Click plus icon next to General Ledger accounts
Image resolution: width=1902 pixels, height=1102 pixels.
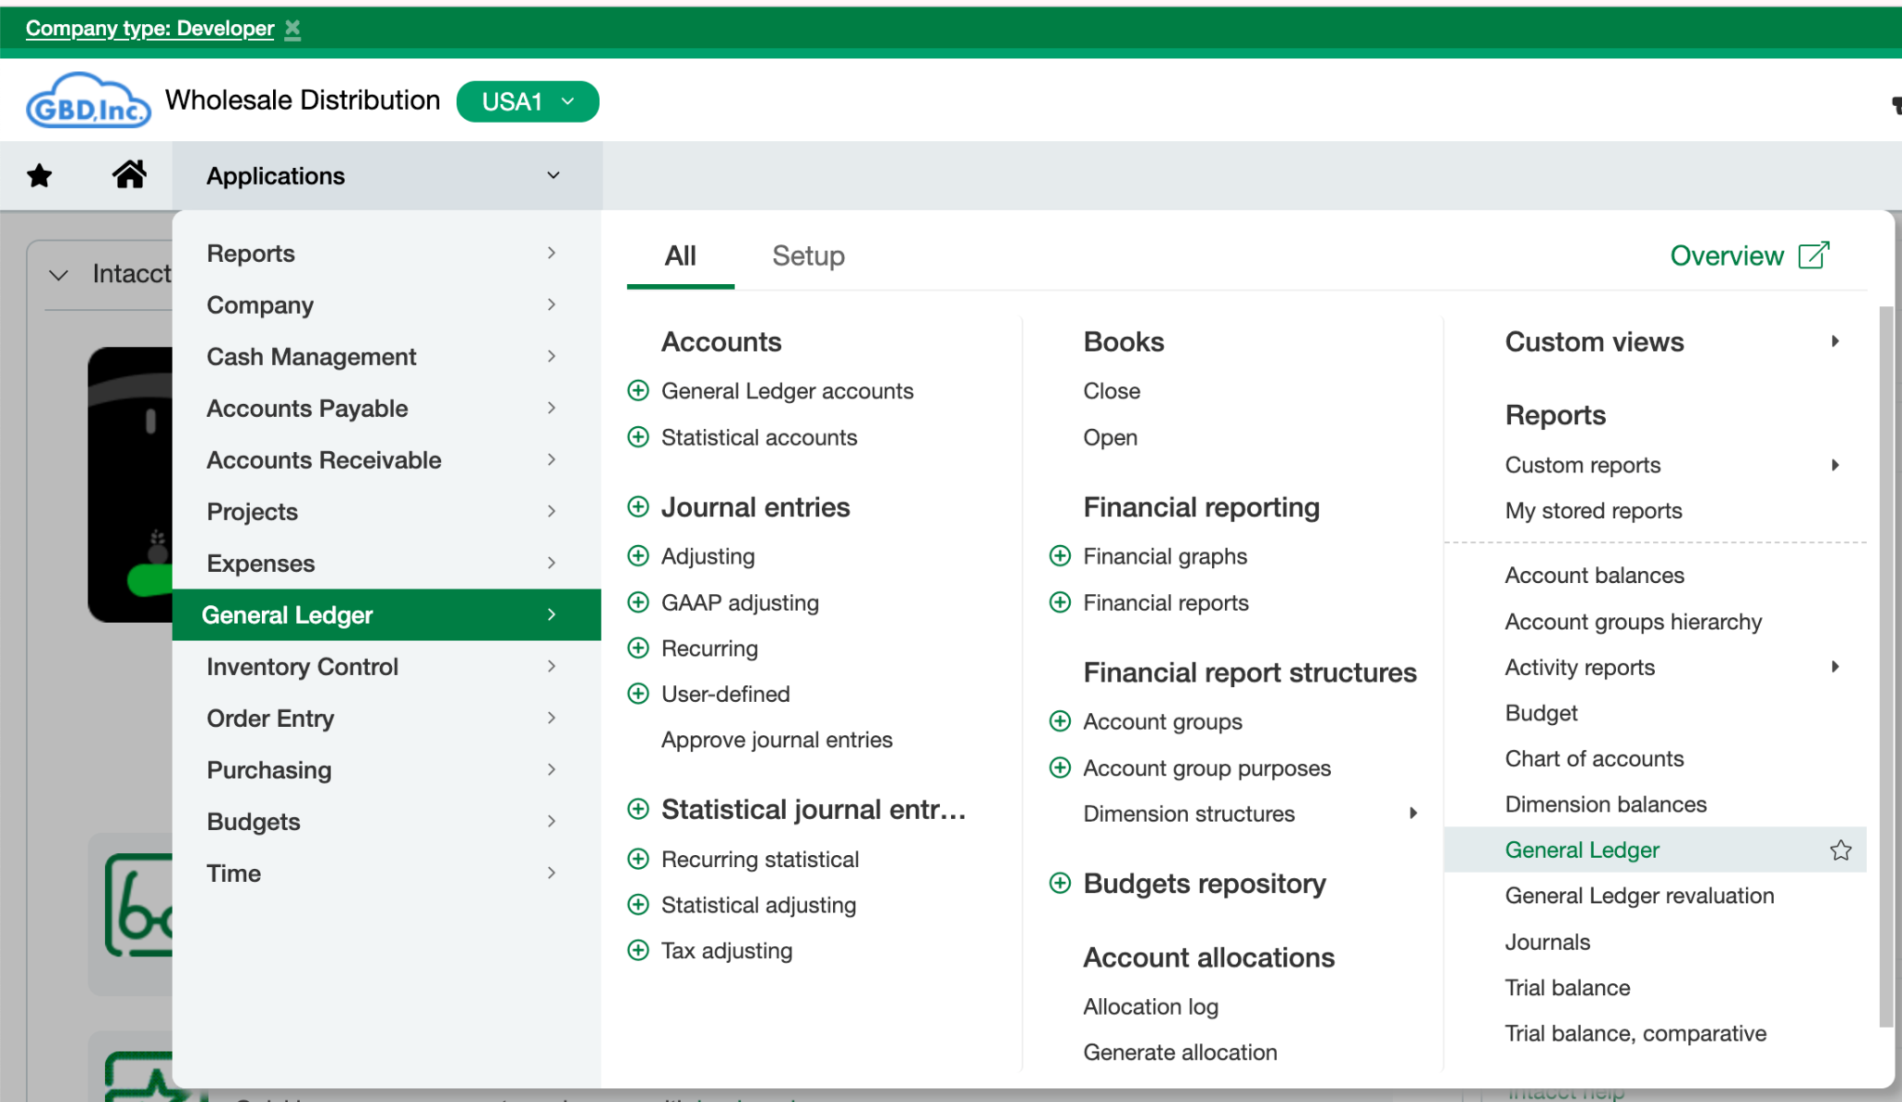pyautogui.click(x=638, y=391)
